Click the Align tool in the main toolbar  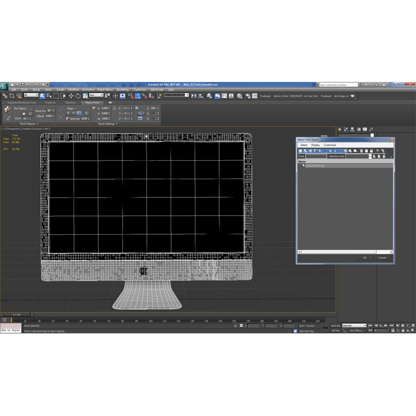click(x=201, y=96)
